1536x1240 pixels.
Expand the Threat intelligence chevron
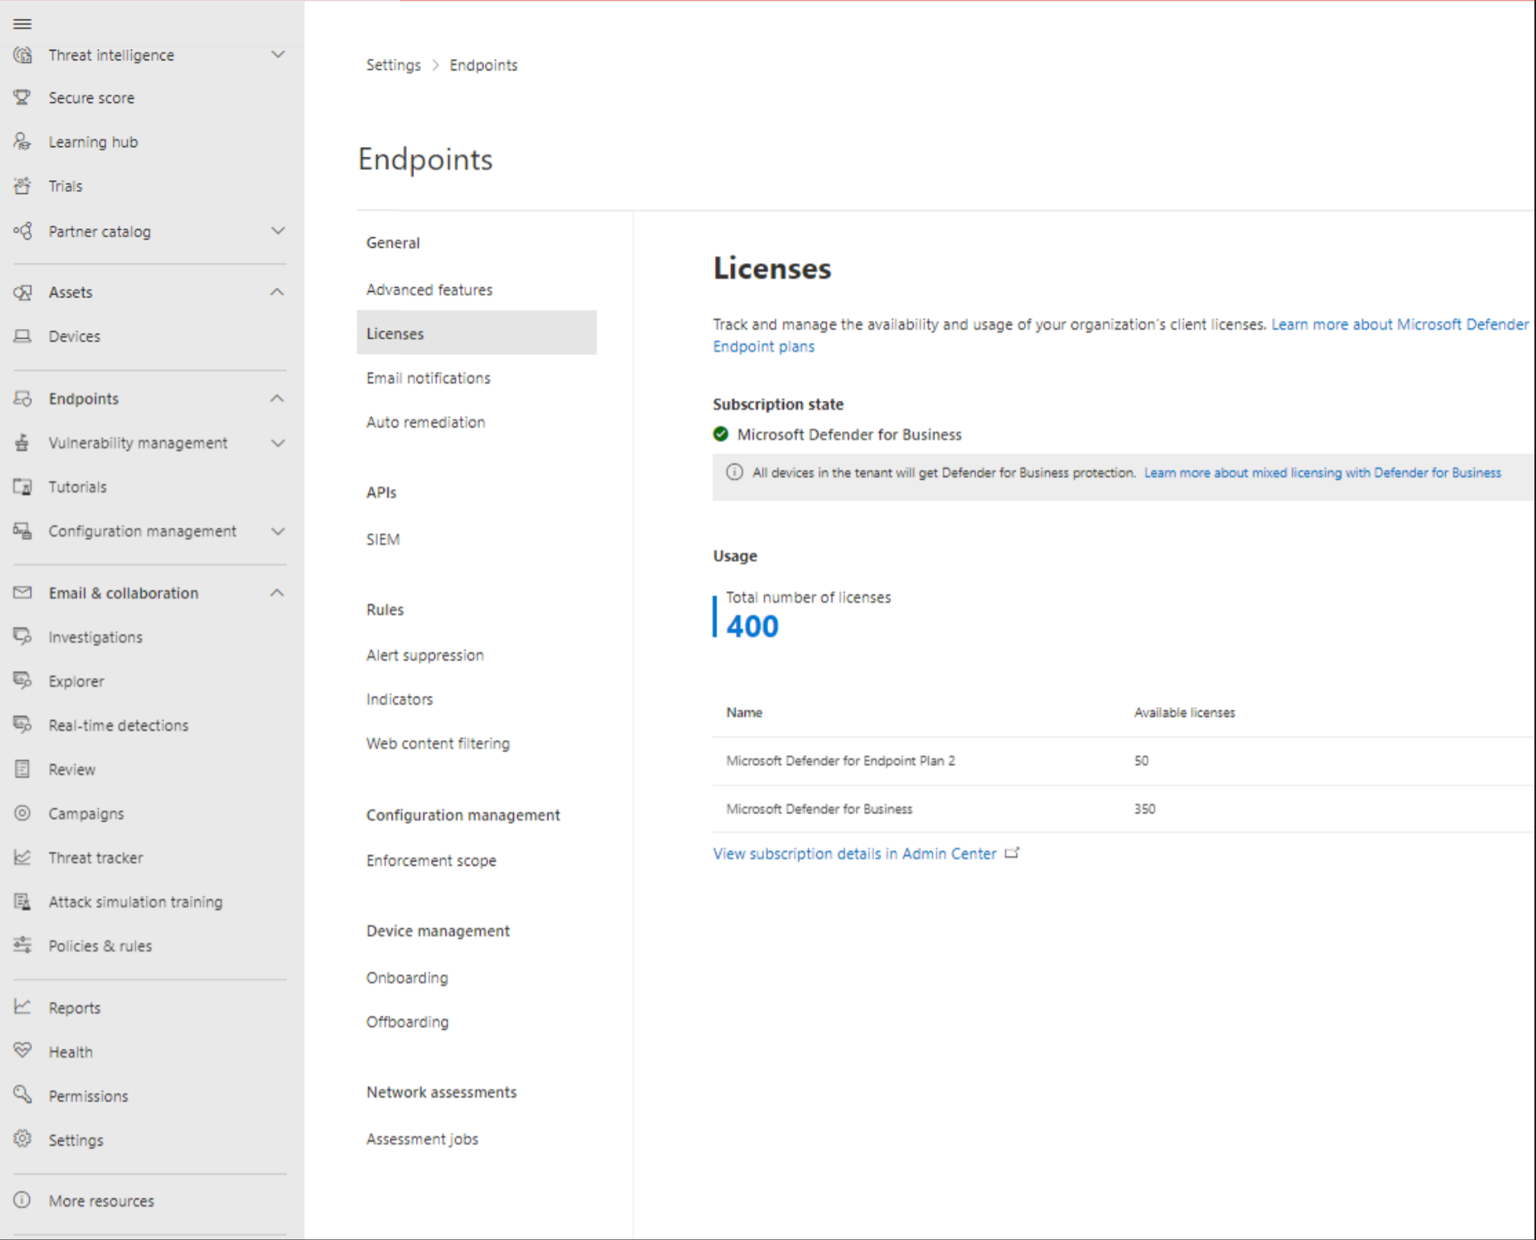coord(277,55)
